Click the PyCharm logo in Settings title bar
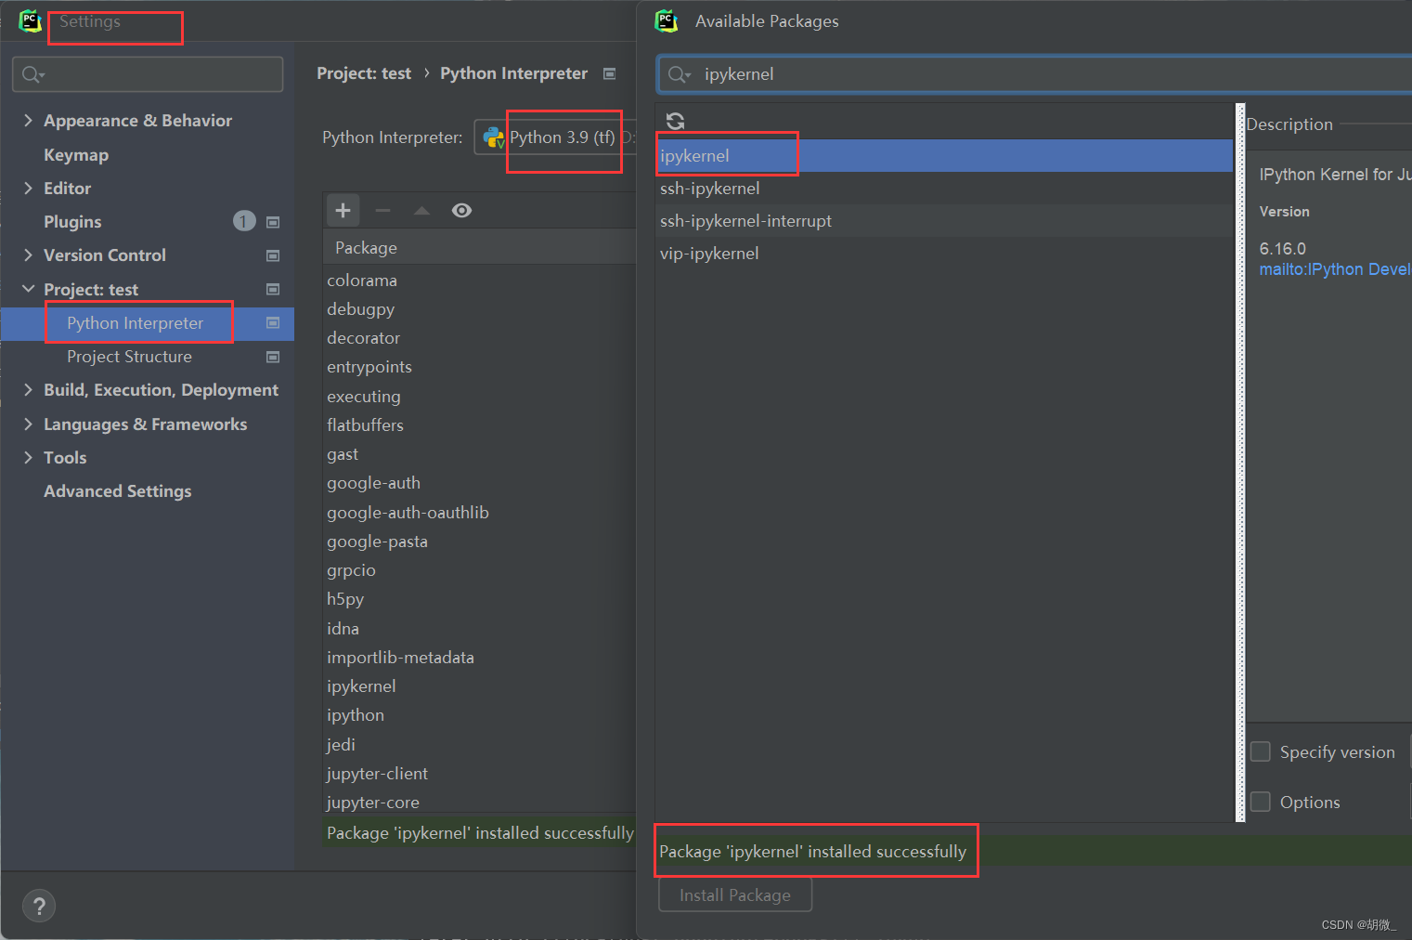 (31, 20)
